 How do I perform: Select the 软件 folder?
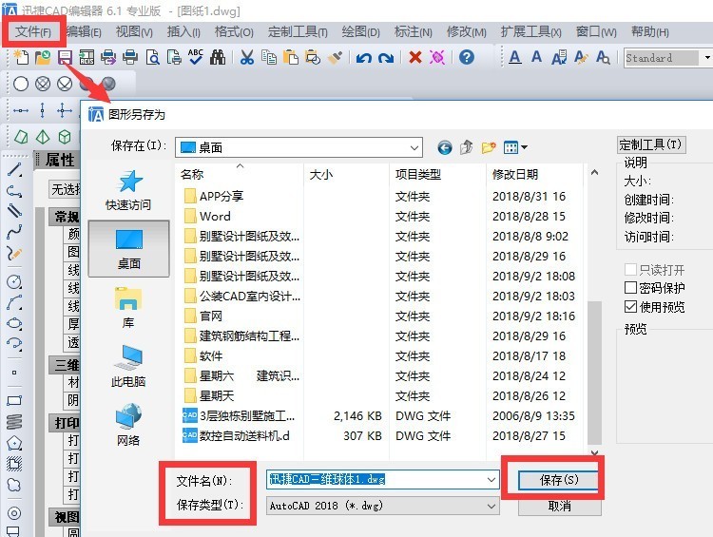210,356
